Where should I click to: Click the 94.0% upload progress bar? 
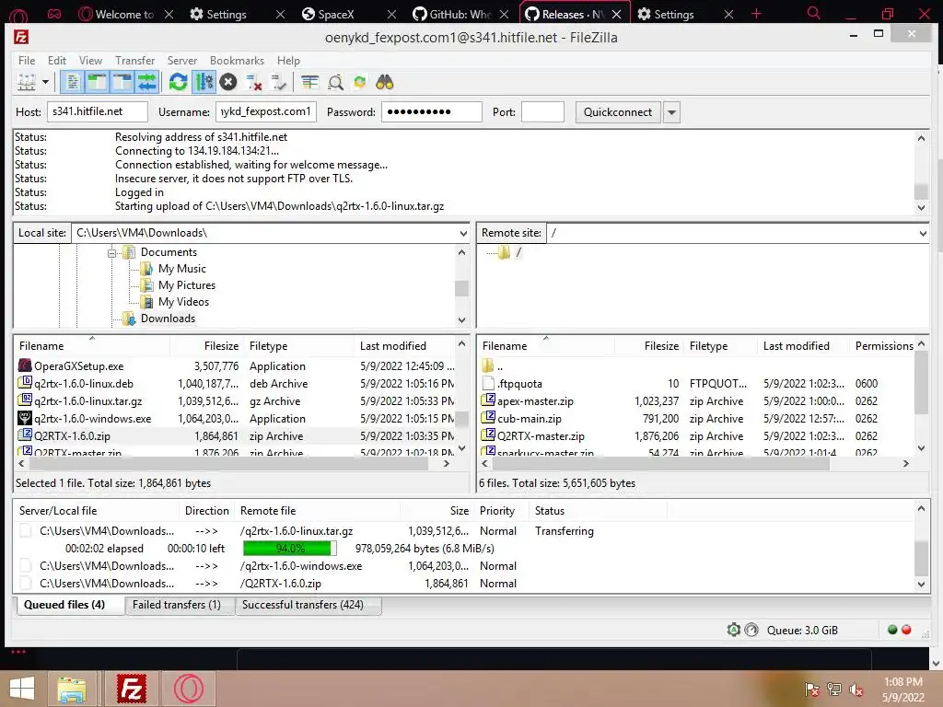tap(290, 549)
